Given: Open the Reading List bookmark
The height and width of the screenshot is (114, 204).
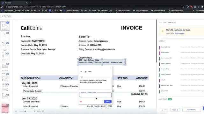Looking at the screenshot, I should pos(159,10).
